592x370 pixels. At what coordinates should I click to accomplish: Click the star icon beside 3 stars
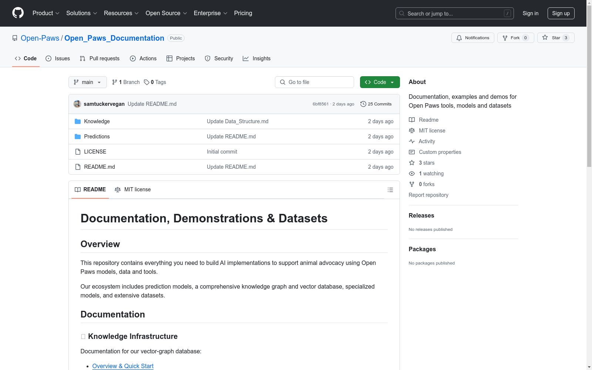coord(412,163)
